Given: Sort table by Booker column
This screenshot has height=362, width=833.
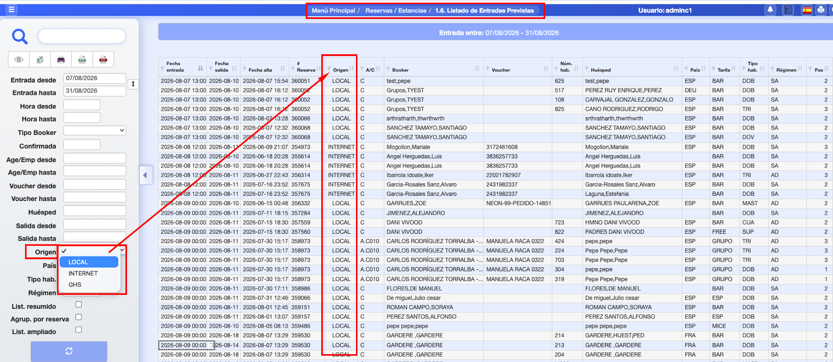Looking at the screenshot, I should (x=477, y=69).
